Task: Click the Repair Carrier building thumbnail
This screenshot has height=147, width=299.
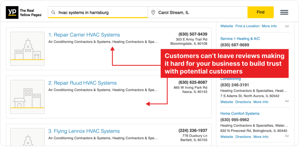Action: click(x=27, y=49)
